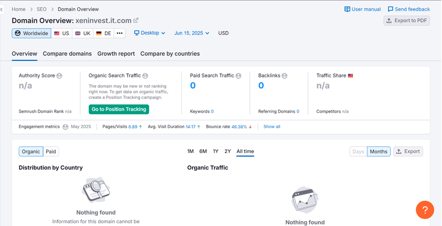This screenshot has height=226, width=442.
Task: Collapse the sidebar with the left chevron
Action: point(2,9)
